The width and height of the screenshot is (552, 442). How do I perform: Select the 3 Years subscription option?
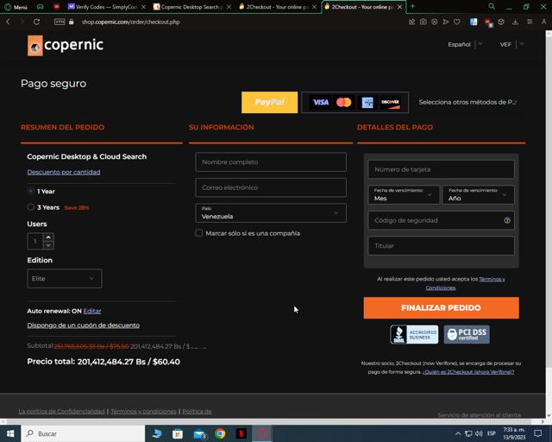coord(31,207)
